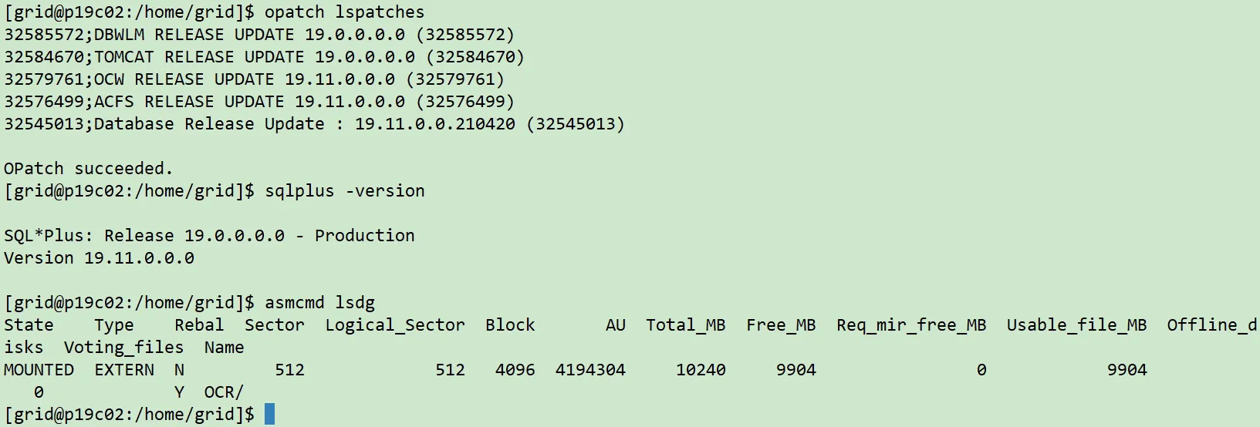Viewport: 1260px width, 427px height.
Task: Click the ACFS RELEASE UPDATE line
Action: click(258, 102)
